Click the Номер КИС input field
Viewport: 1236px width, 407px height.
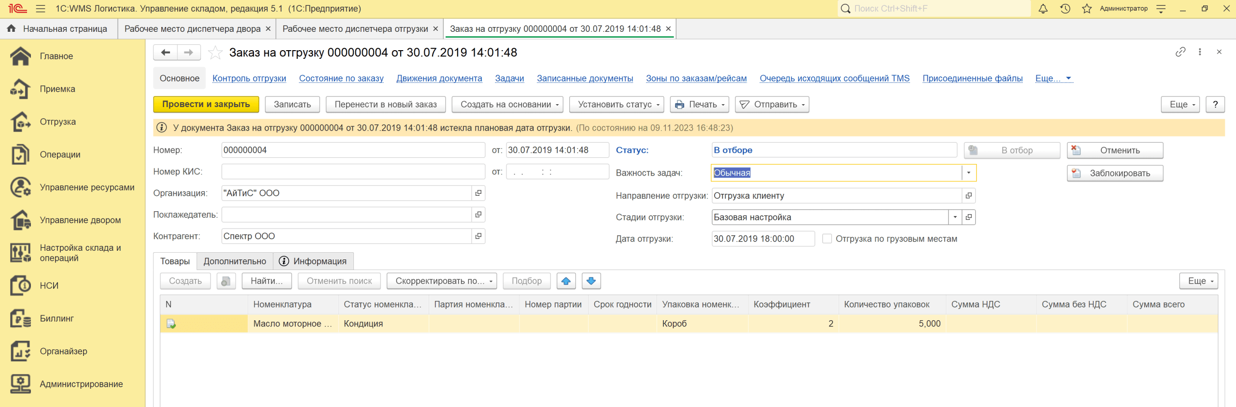pos(352,172)
